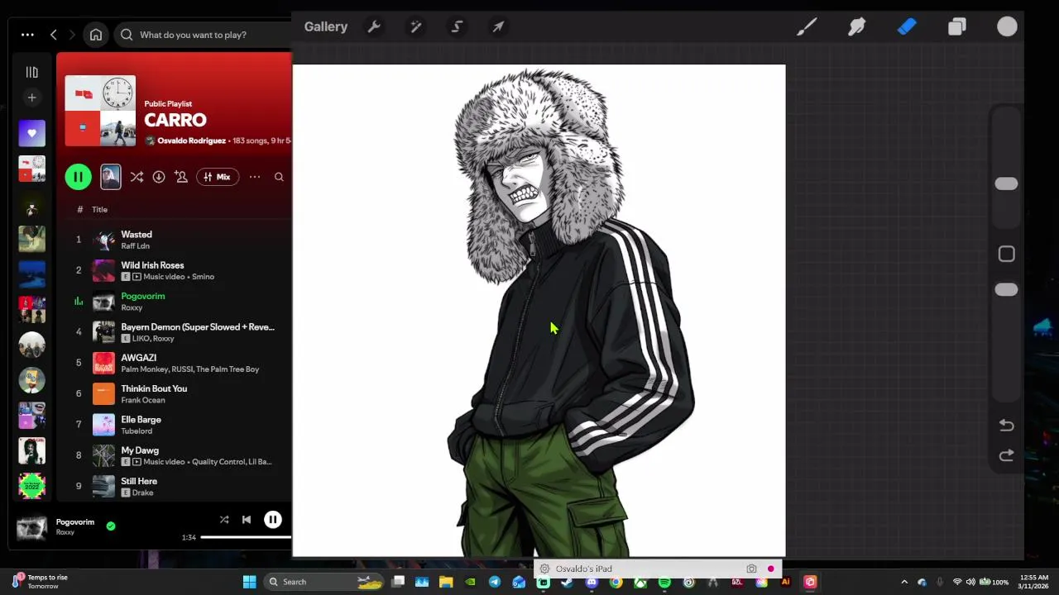Open the Adjustments magic wand menu
Image resolution: width=1059 pixels, height=595 pixels.
[416, 26]
